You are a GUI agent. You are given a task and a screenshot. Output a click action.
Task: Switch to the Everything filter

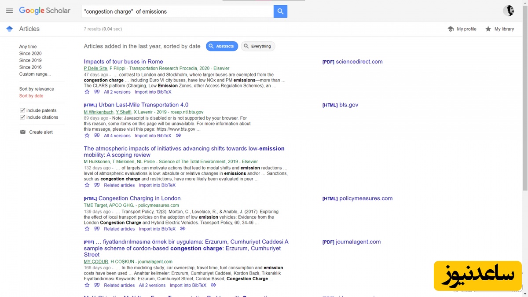coord(258,46)
